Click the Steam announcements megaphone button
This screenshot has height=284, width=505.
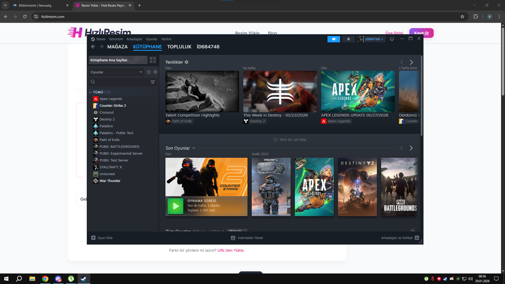click(x=334, y=39)
